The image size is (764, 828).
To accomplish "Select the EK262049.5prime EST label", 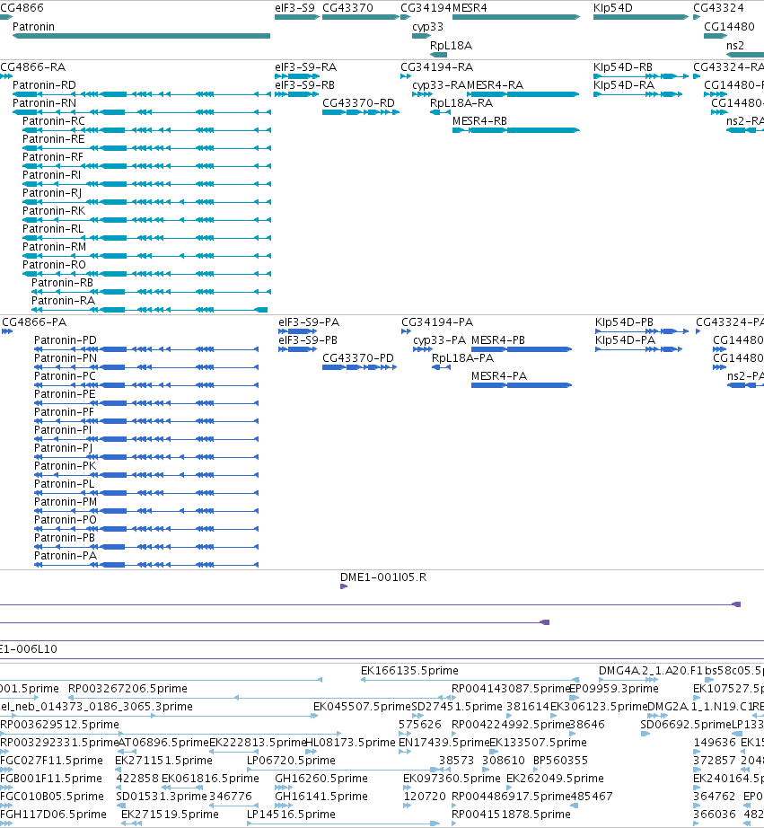I will click(555, 779).
